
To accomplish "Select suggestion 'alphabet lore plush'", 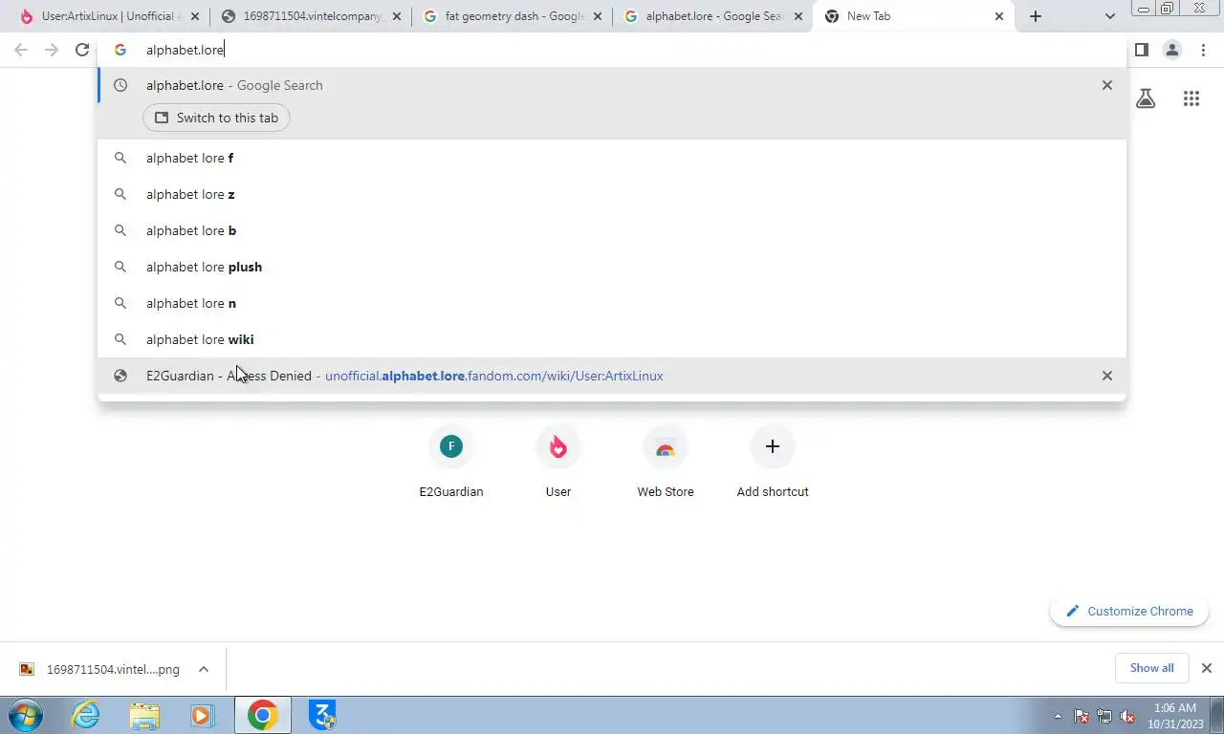I will [x=612, y=267].
